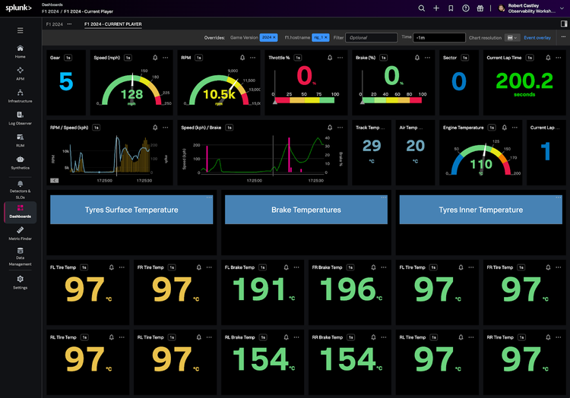Click the Event overlay link
The height and width of the screenshot is (398, 570).
point(537,37)
